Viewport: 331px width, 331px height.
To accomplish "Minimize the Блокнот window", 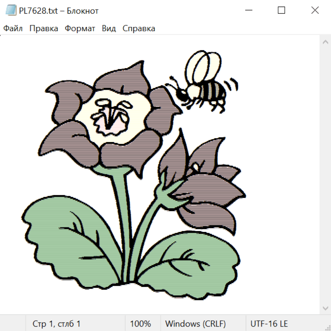I will [x=248, y=11].
